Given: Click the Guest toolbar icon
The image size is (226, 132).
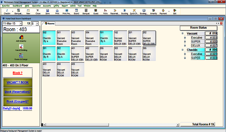Looking at the screenshot, I should (96, 12).
